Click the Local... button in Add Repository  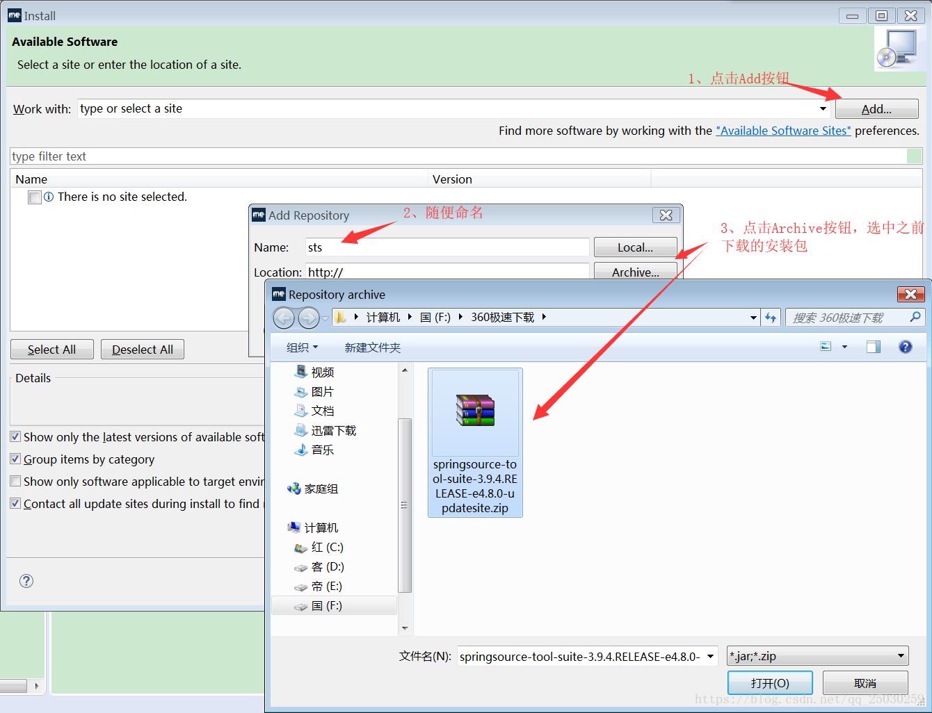point(635,247)
